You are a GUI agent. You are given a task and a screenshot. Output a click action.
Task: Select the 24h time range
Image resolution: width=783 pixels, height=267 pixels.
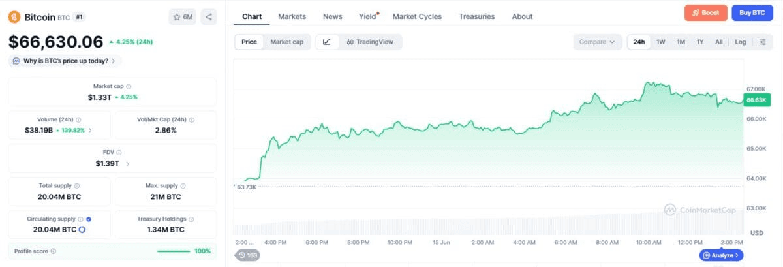(639, 42)
